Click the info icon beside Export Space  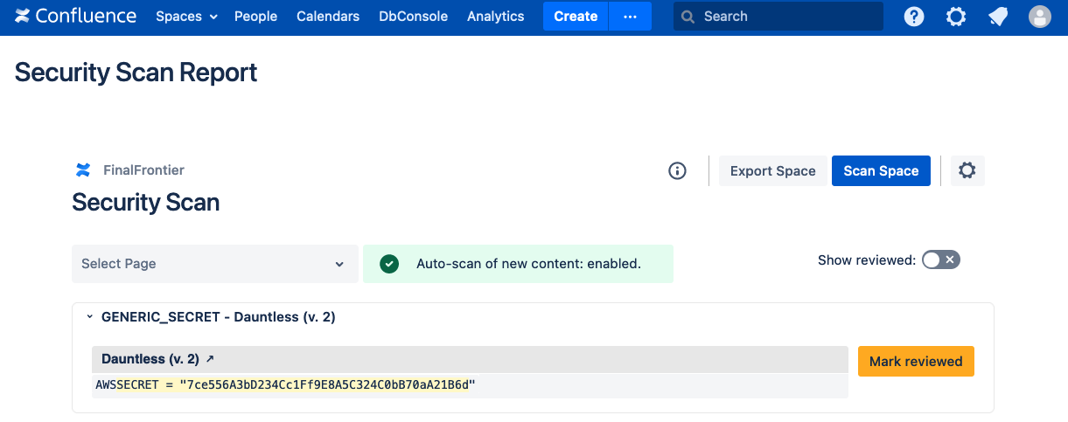677,171
